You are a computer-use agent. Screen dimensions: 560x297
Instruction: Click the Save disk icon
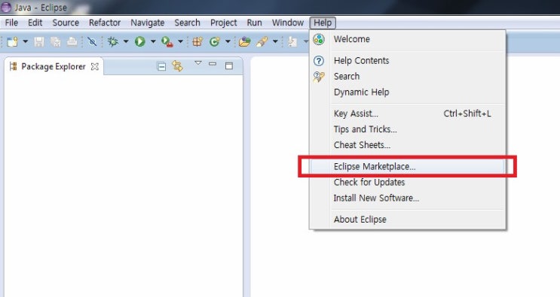click(x=39, y=41)
